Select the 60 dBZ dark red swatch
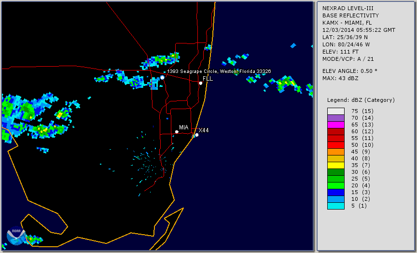417x253 pixels. (x=336, y=131)
